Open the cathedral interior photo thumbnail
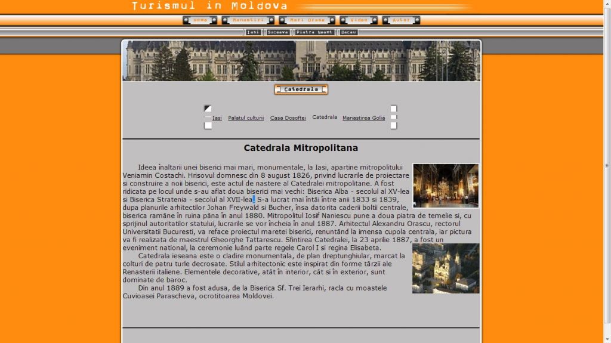Screen dimensions: 611x343 (x=446, y=186)
